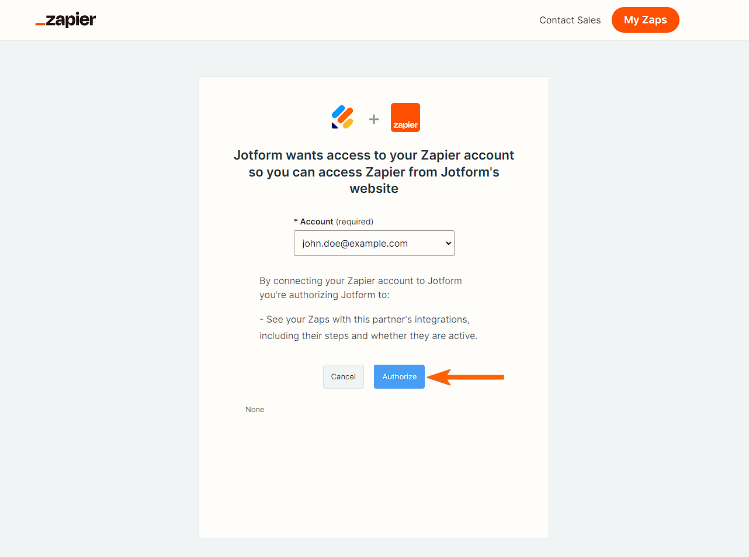This screenshot has width=749, height=557.
Task: Go to My Zaps
Action: pyautogui.click(x=645, y=20)
